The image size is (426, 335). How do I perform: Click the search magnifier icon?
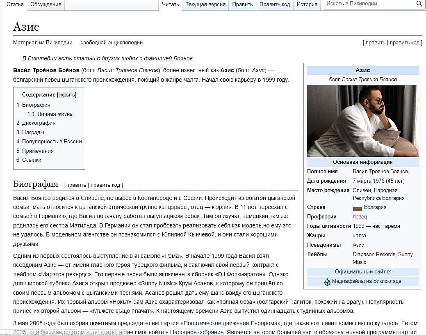(x=419, y=4)
